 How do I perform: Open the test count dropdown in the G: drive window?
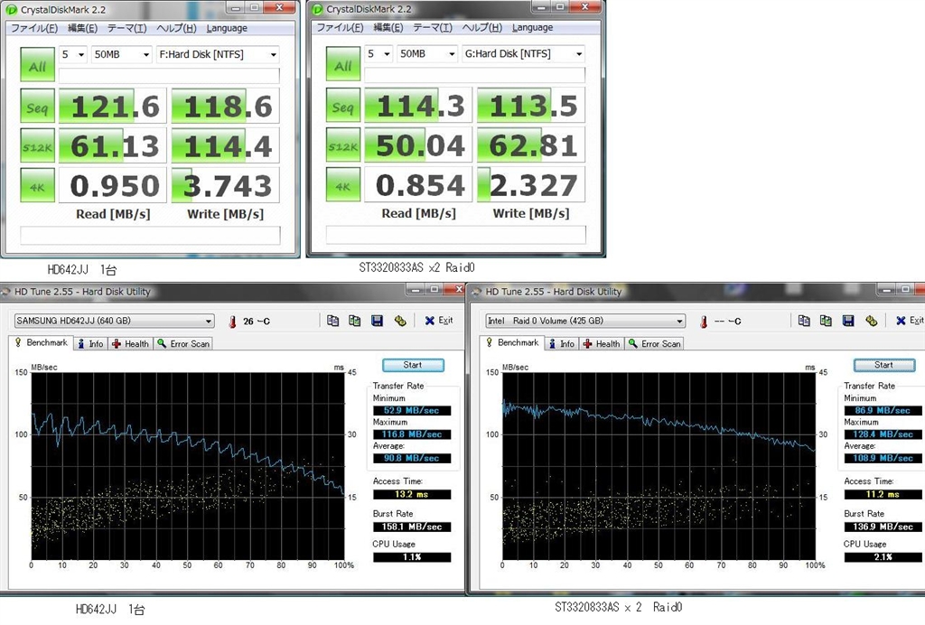(x=378, y=53)
